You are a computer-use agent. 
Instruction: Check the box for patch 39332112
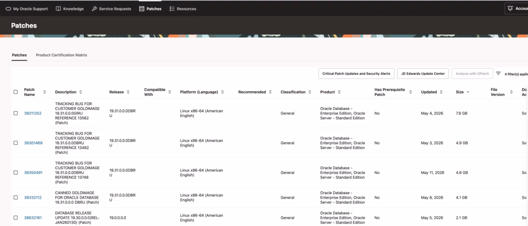[15, 198]
